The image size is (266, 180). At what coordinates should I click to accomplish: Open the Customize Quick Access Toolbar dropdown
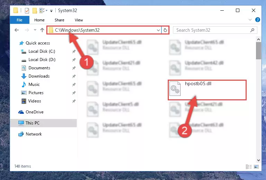click(51, 11)
